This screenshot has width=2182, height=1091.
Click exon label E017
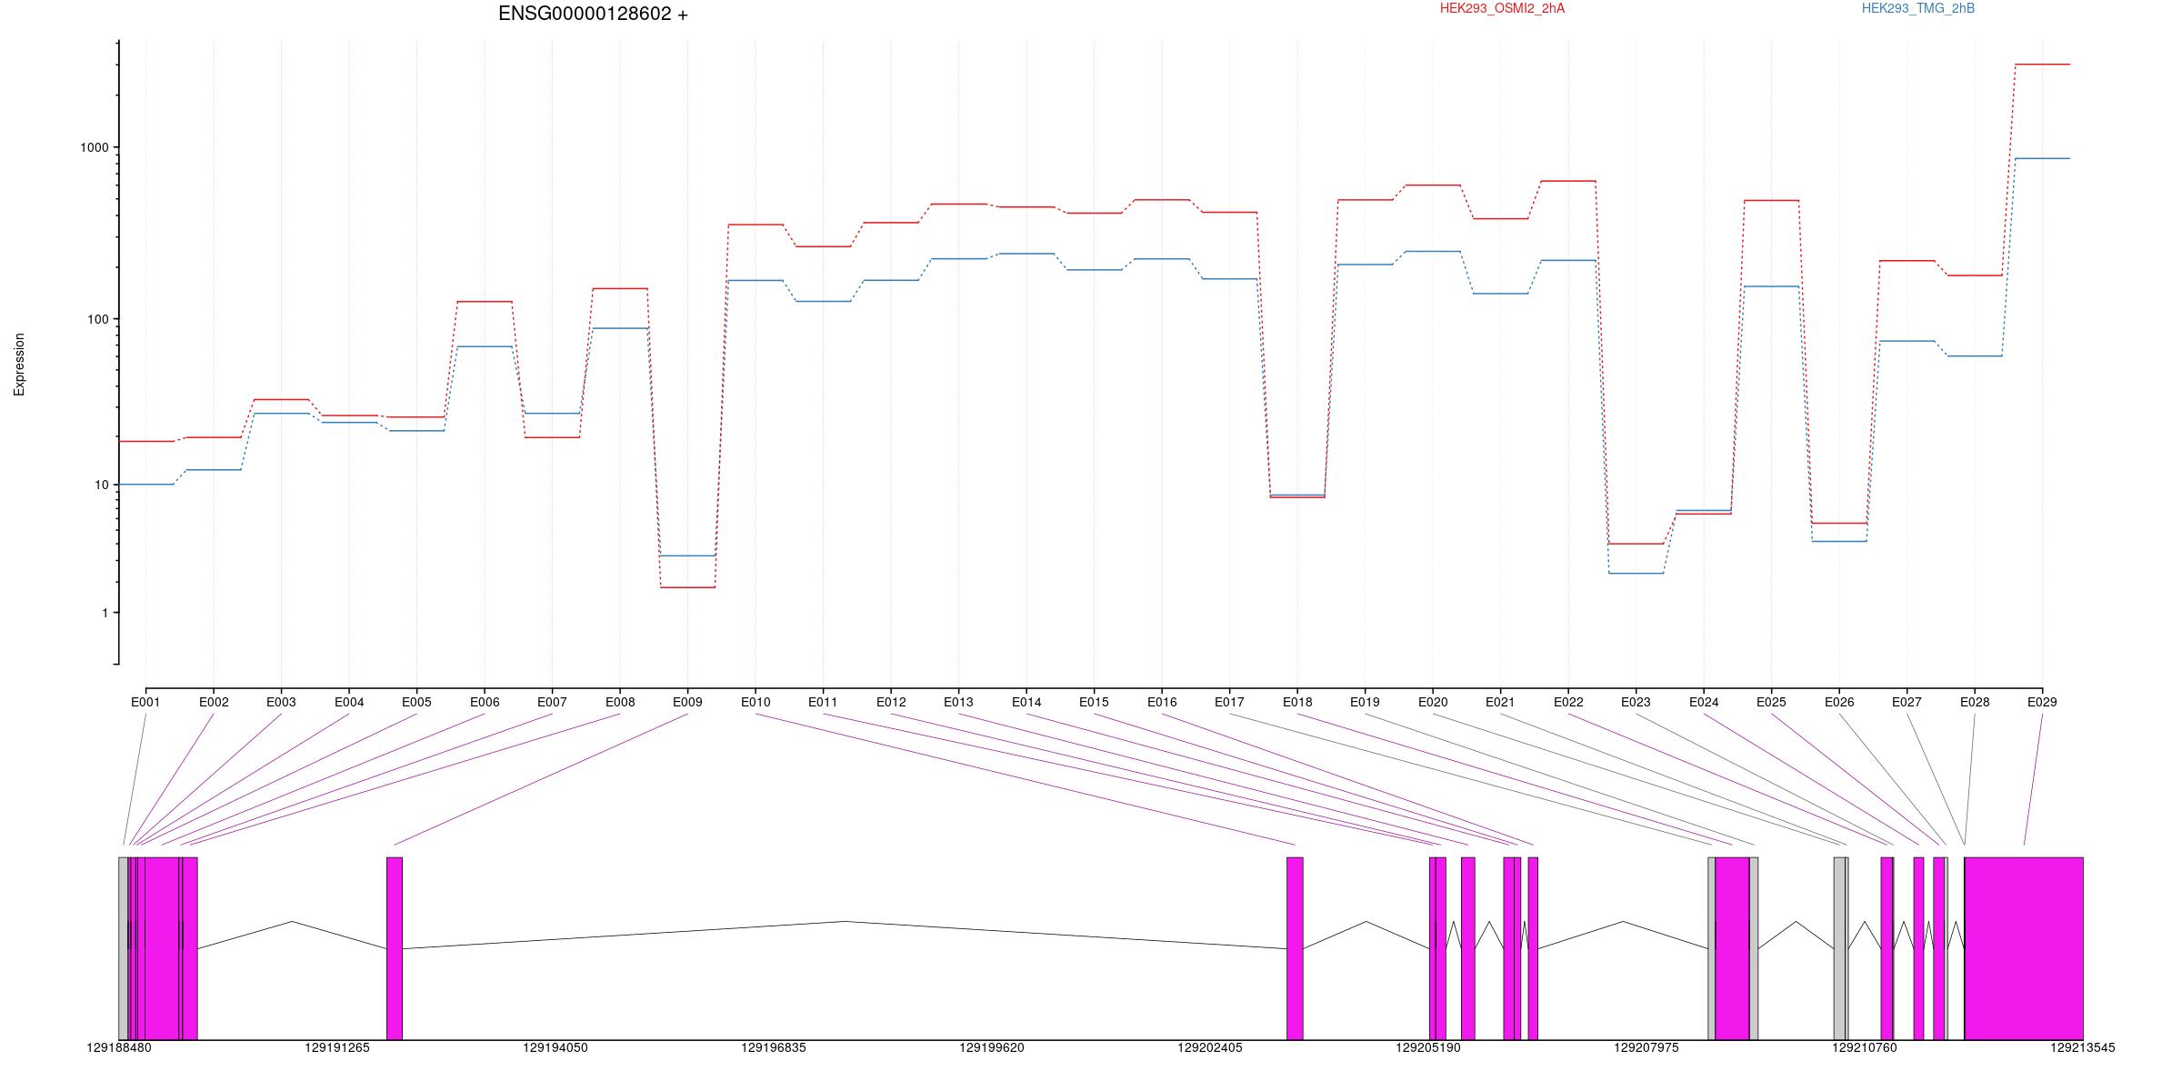(1229, 702)
